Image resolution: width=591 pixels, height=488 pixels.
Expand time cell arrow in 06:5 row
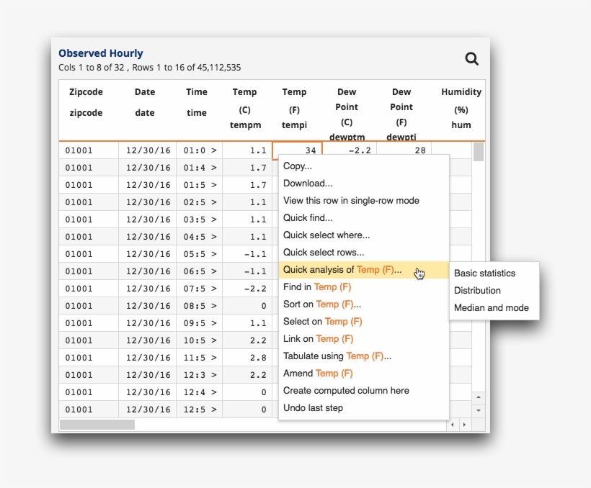214,271
